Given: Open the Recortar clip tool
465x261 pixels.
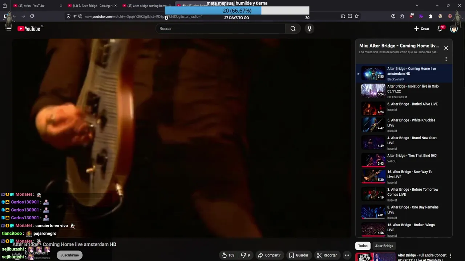Looking at the screenshot, I should pyautogui.click(x=327, y=255).
